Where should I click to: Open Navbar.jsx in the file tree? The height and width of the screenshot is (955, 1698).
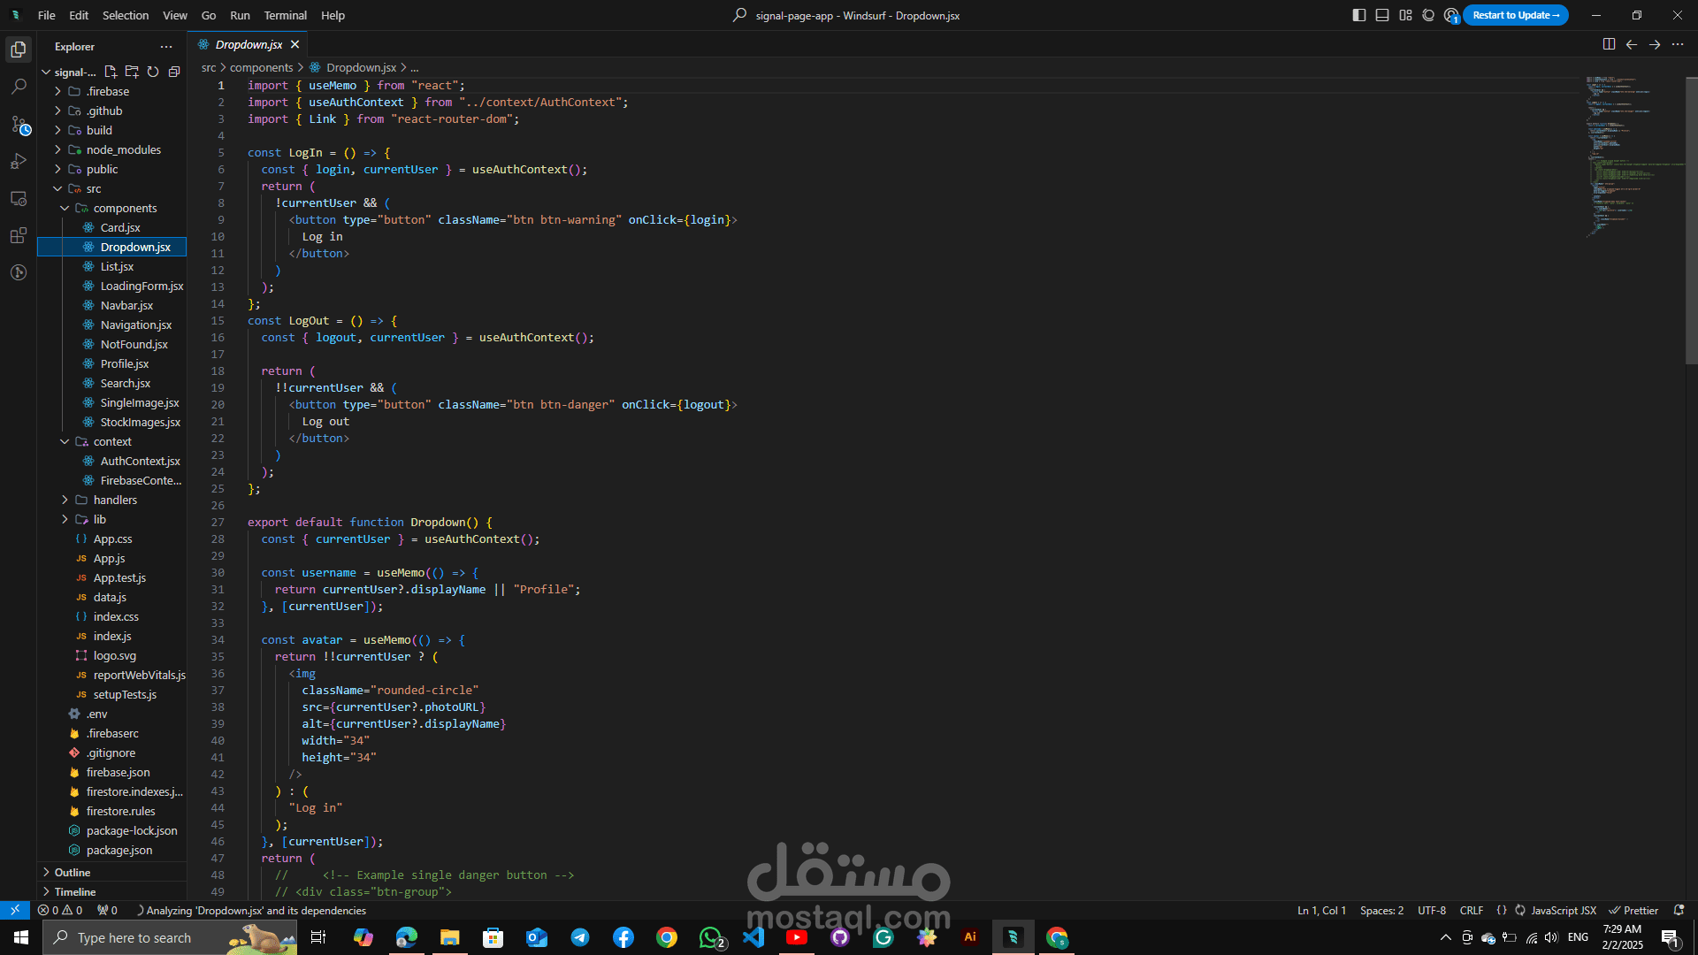126,305
